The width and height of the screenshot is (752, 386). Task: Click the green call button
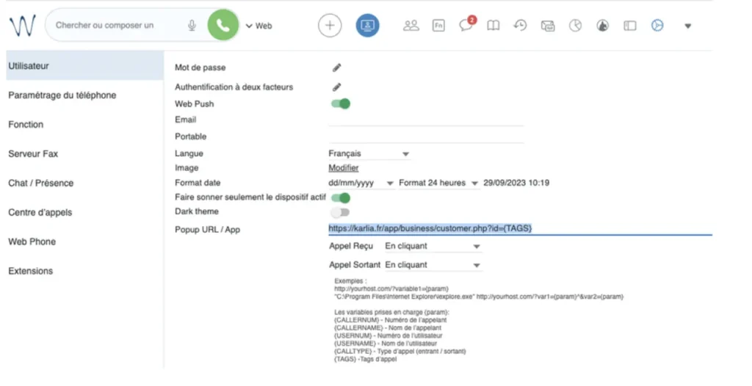tap(223, 26)
